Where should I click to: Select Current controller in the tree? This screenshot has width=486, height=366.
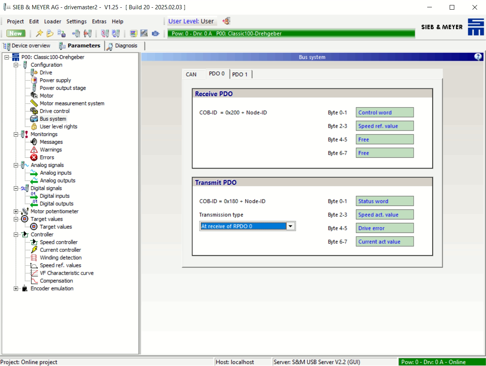click(60, 250)
